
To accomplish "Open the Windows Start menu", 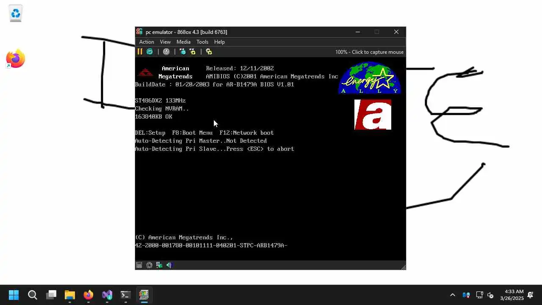I will [14, 295].
